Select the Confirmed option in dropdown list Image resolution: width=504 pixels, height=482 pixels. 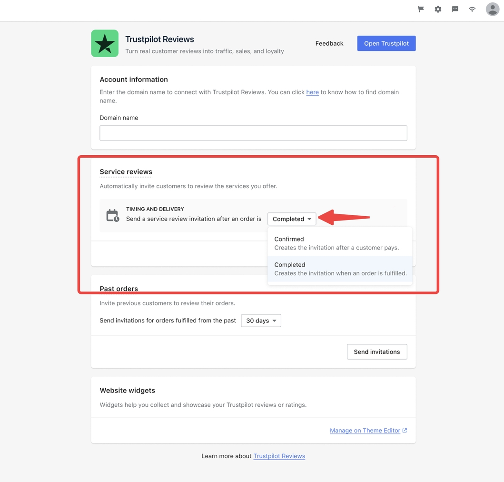[340, 243]
